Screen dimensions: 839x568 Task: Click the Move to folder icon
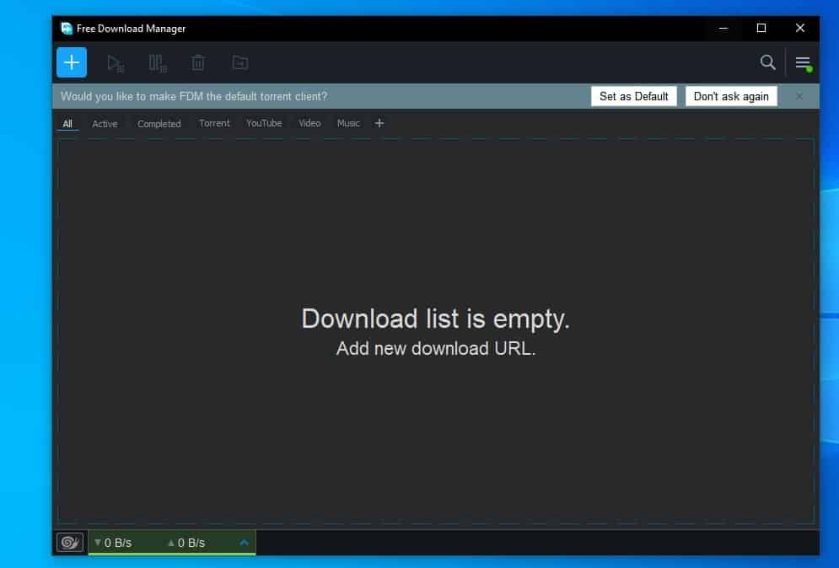[240, 63]
